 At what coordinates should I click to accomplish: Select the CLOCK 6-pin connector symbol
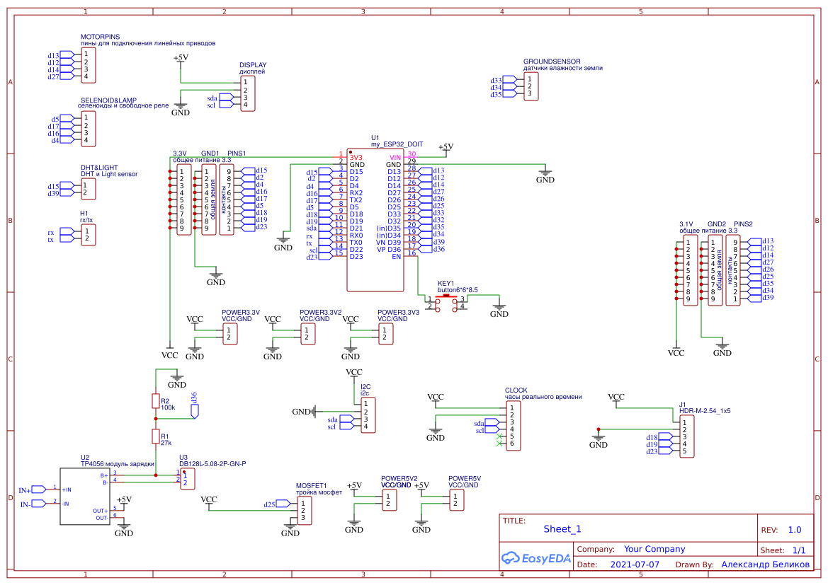pos(514,426)
